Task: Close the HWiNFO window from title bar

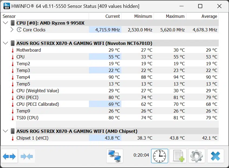Action: (219, 6)
